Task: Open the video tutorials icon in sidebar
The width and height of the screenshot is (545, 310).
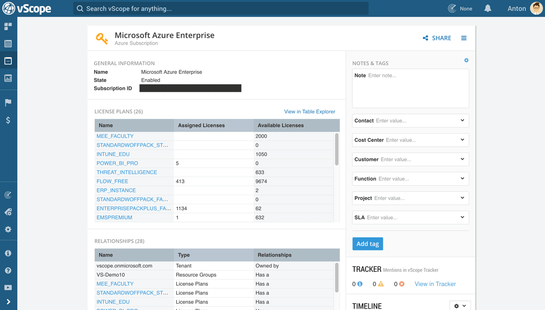Action: point(8,287)
